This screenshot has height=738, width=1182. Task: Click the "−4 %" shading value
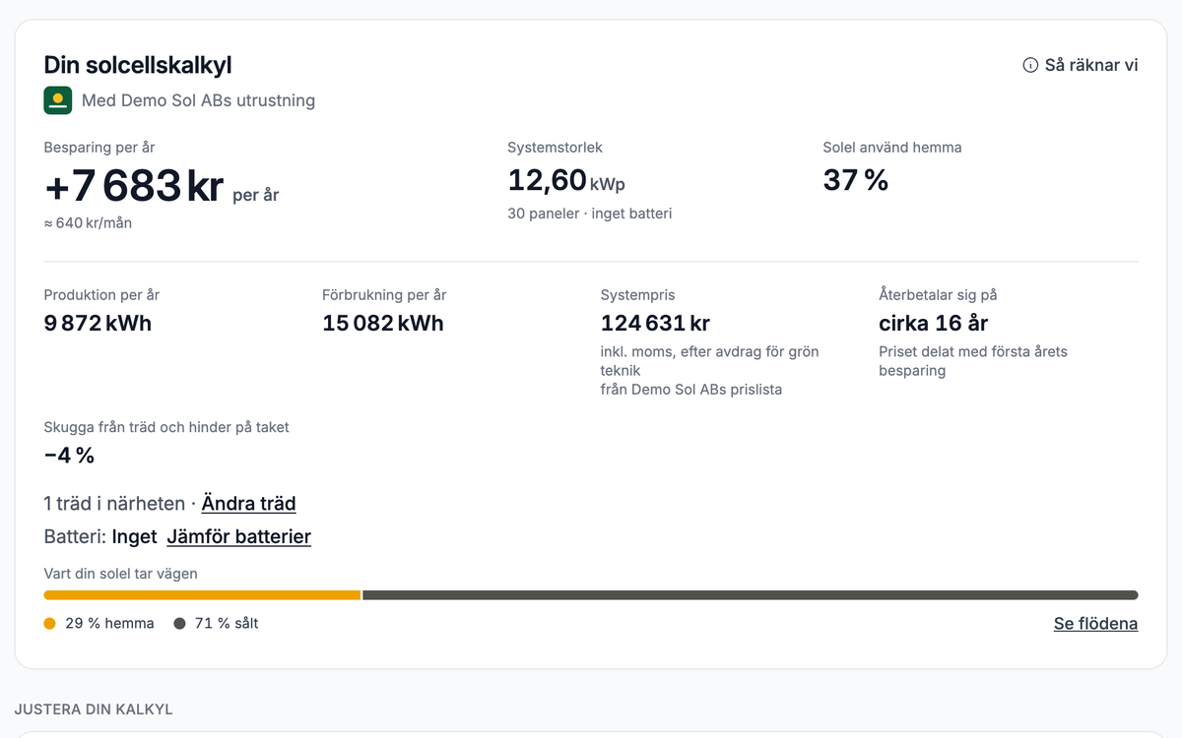click(69, 456)
